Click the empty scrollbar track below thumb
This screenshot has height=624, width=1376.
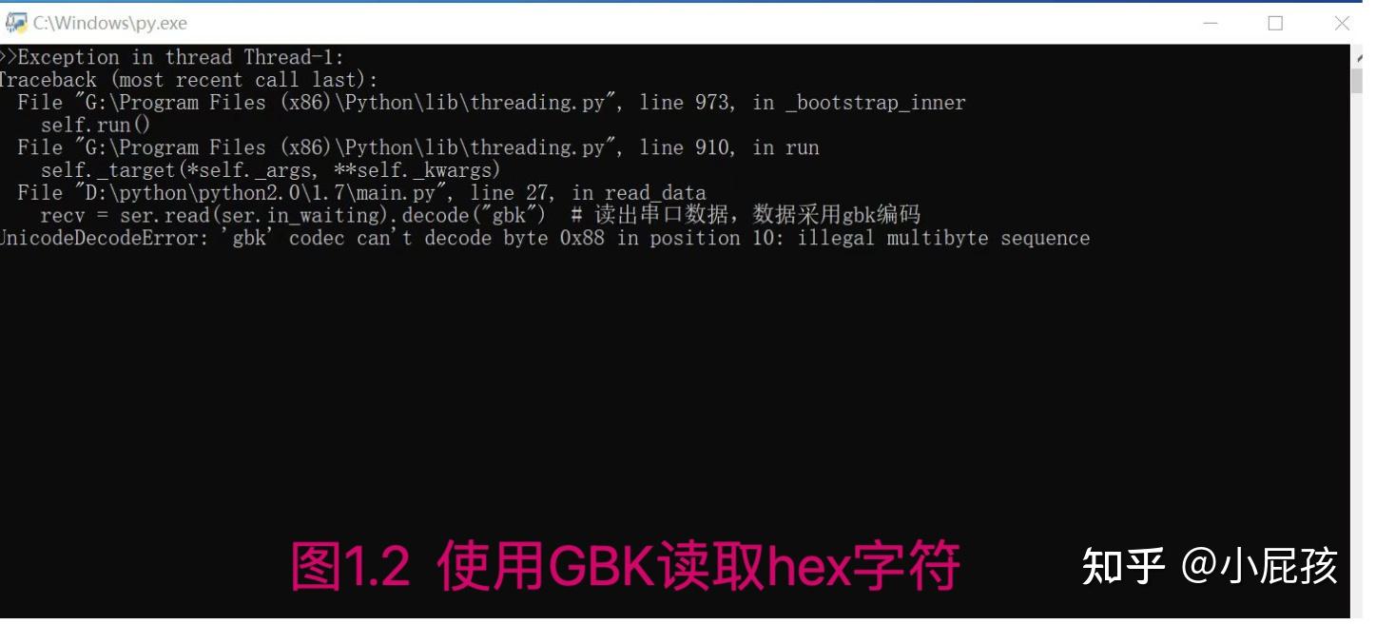click(x=1356, y=352)
